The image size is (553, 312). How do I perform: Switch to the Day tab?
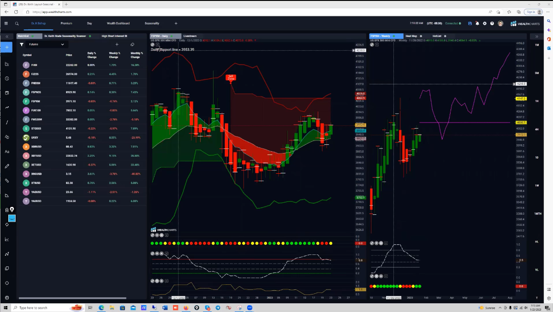tap(89, 23)
